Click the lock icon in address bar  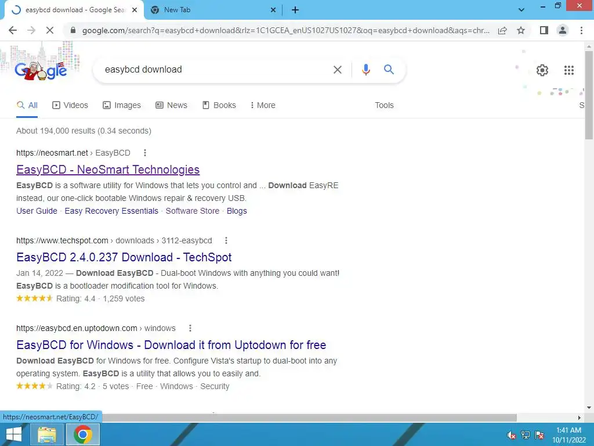click(x=73, y=30)
